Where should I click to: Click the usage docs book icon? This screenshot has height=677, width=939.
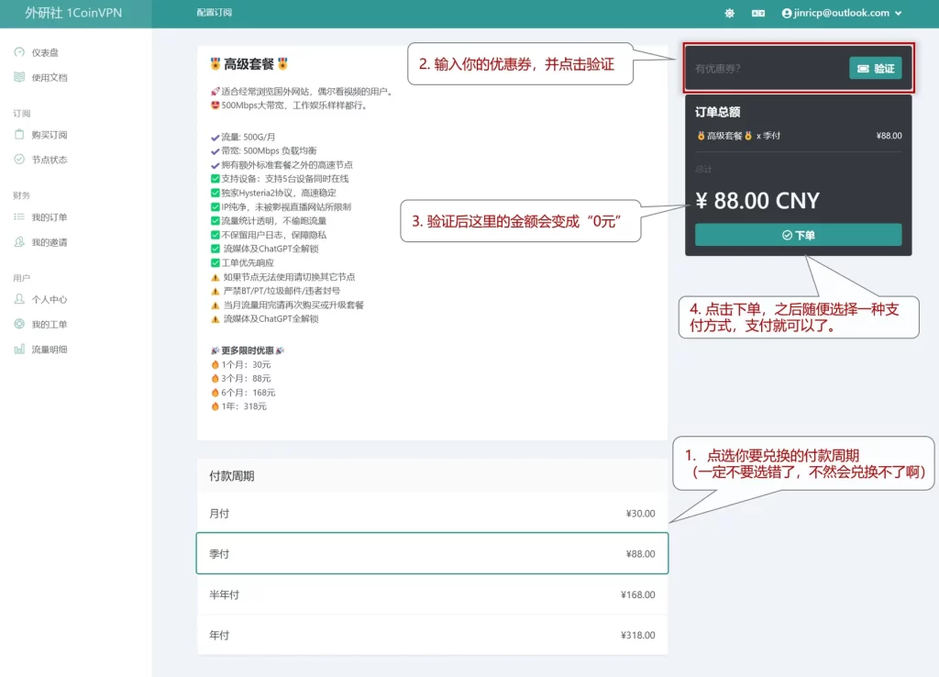pyautogui.click(x=19, y=77)
